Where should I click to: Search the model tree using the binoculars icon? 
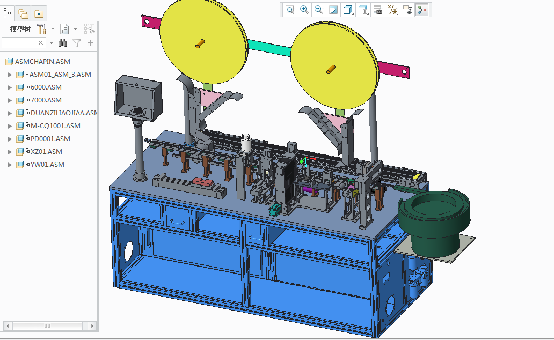(63, 43)
